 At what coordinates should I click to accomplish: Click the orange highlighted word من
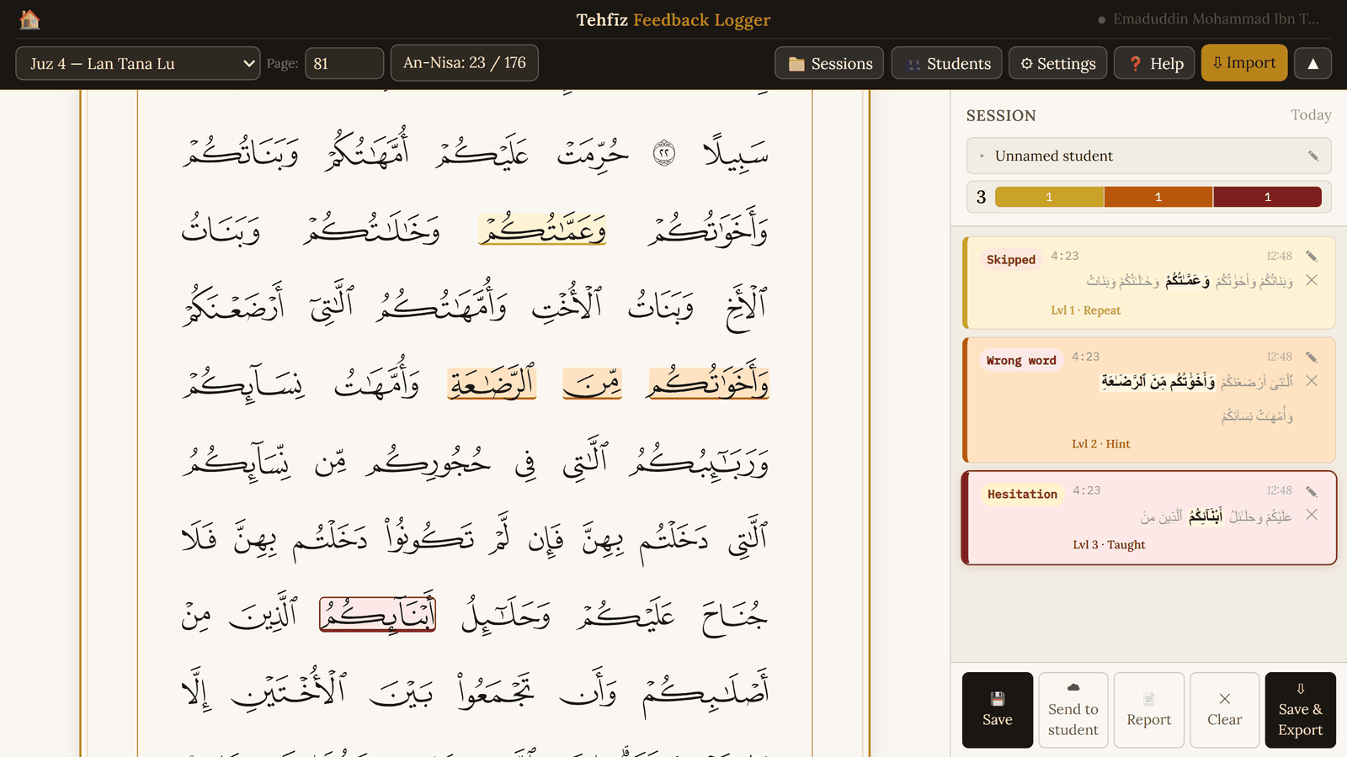(x=593, y=383)
